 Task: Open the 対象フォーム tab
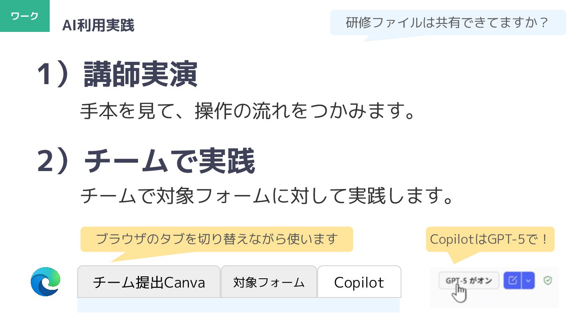click(x=269, y=282)
